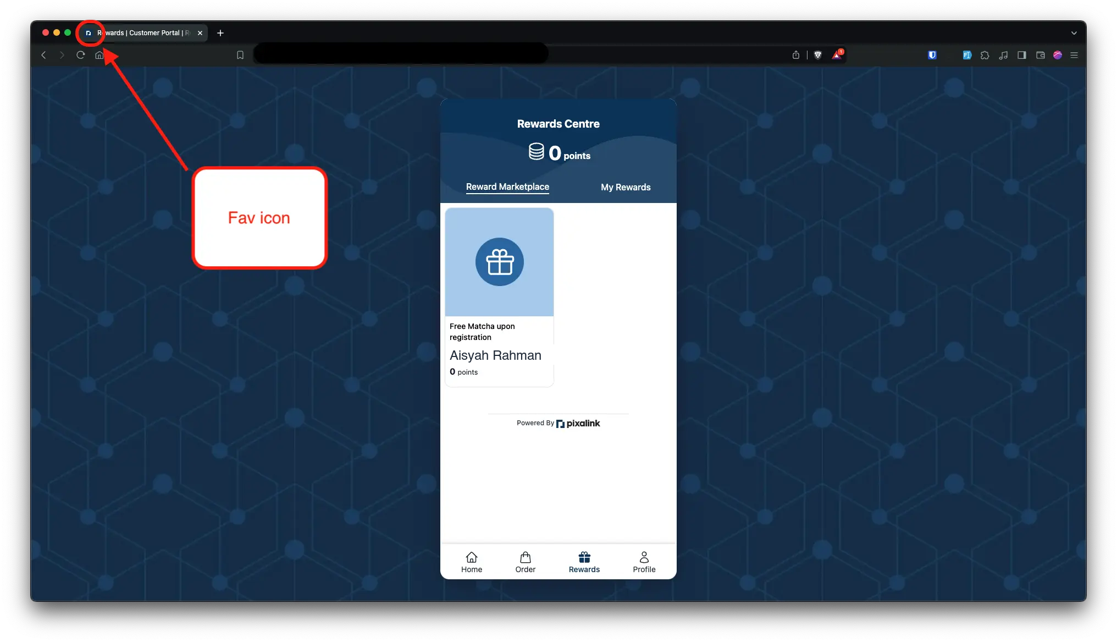Click the share icon in the address bar
The height and width of the screenshot is (642, 1117).
pyautogui.click(x=796, y=55)
